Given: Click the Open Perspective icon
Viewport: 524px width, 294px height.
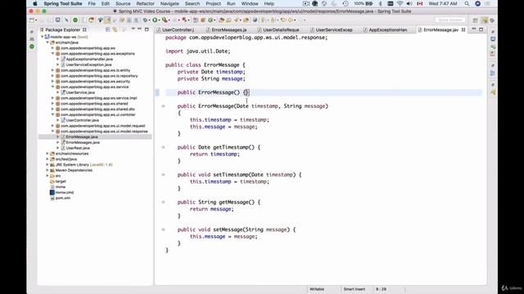Looking at the screenshot, I should (475, 20).
